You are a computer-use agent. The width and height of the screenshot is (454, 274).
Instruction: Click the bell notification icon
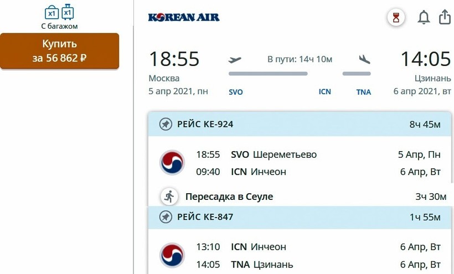424,18
